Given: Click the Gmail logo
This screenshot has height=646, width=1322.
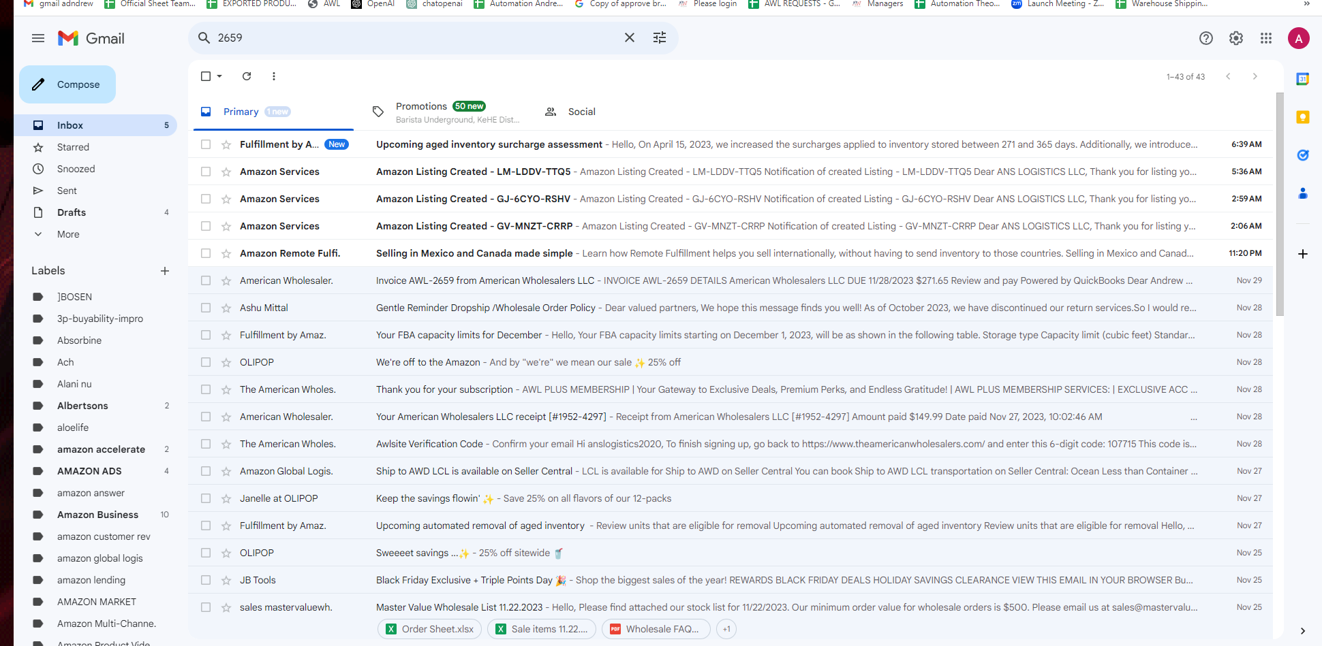Looking at the screenshot, I should (x=91, y=38).
